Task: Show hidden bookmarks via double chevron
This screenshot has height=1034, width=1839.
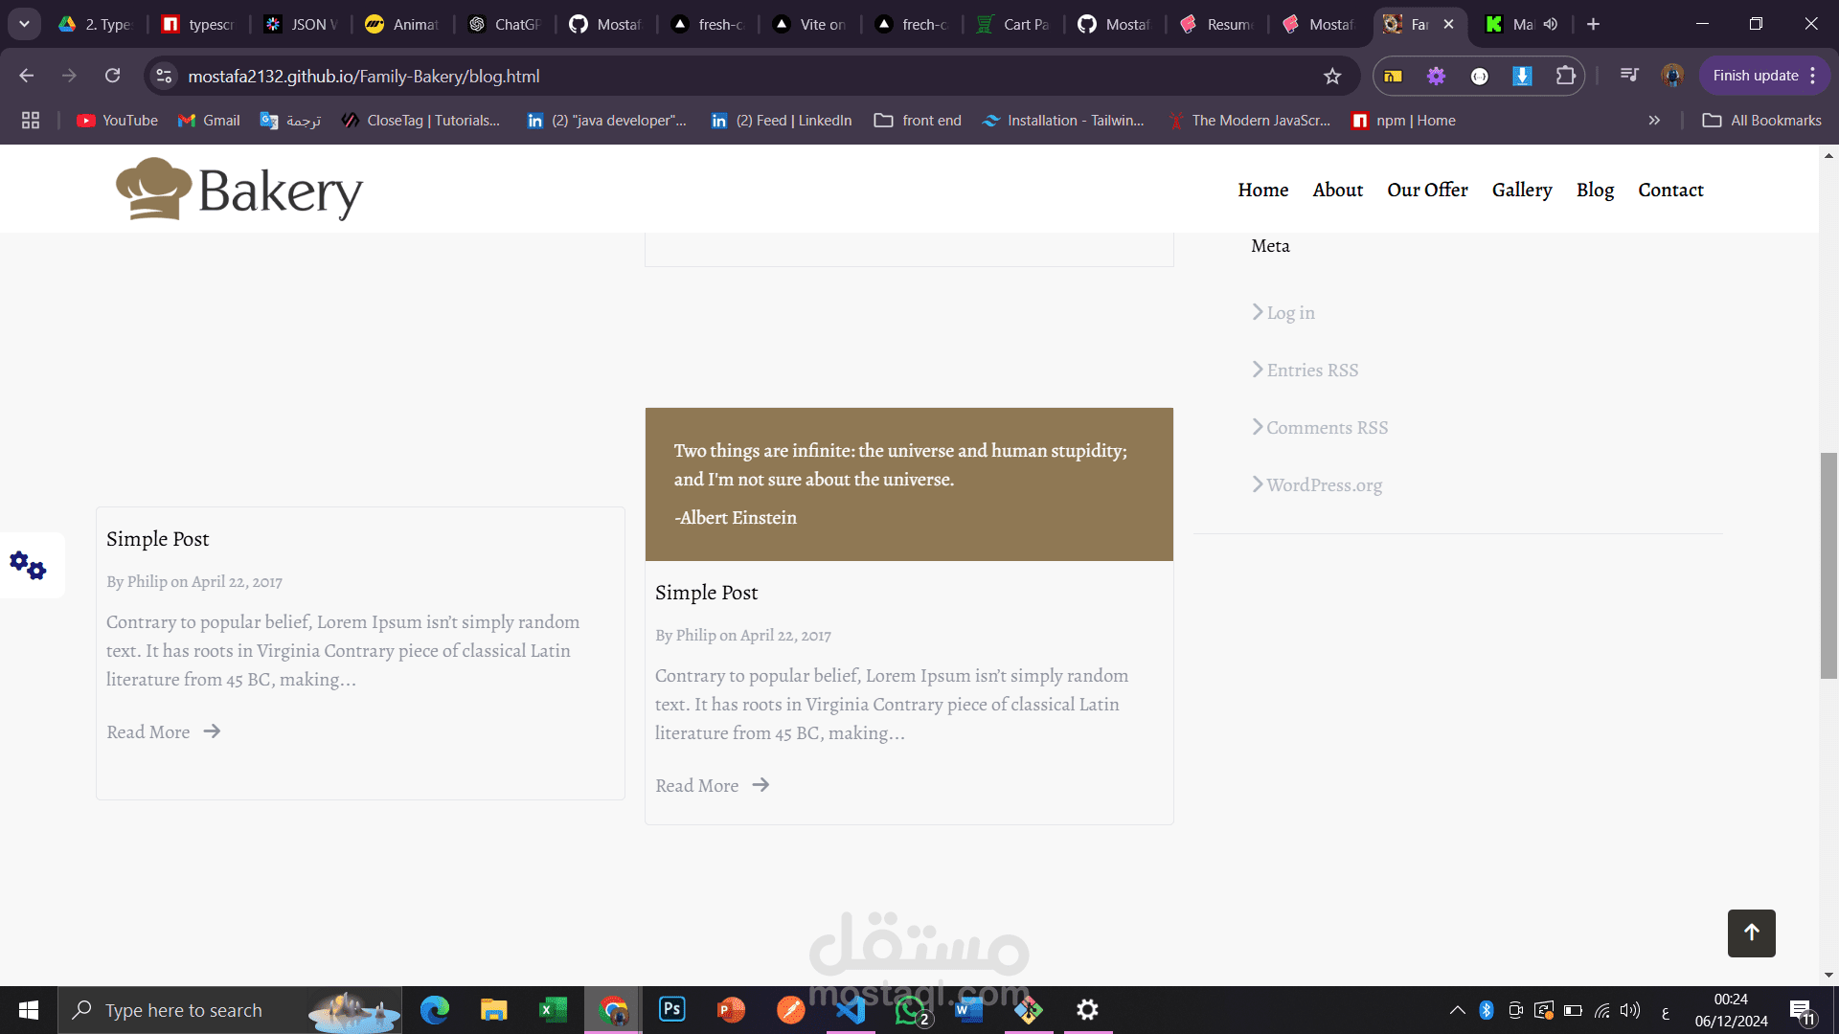Action: click(x=1654, y=121)
